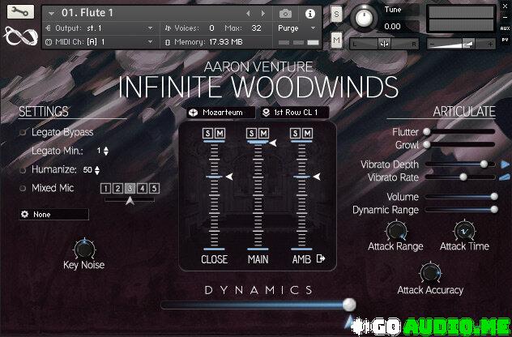
Task: Click the AMB mic export arrow icon
Action: pyautogui.click(x=321, y=259)
